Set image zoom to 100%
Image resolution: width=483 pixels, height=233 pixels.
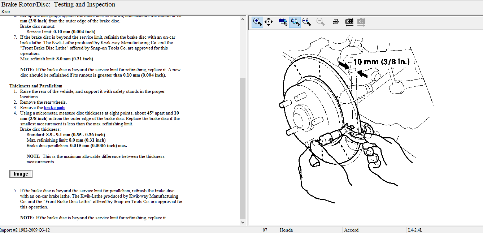pos(283,22)
